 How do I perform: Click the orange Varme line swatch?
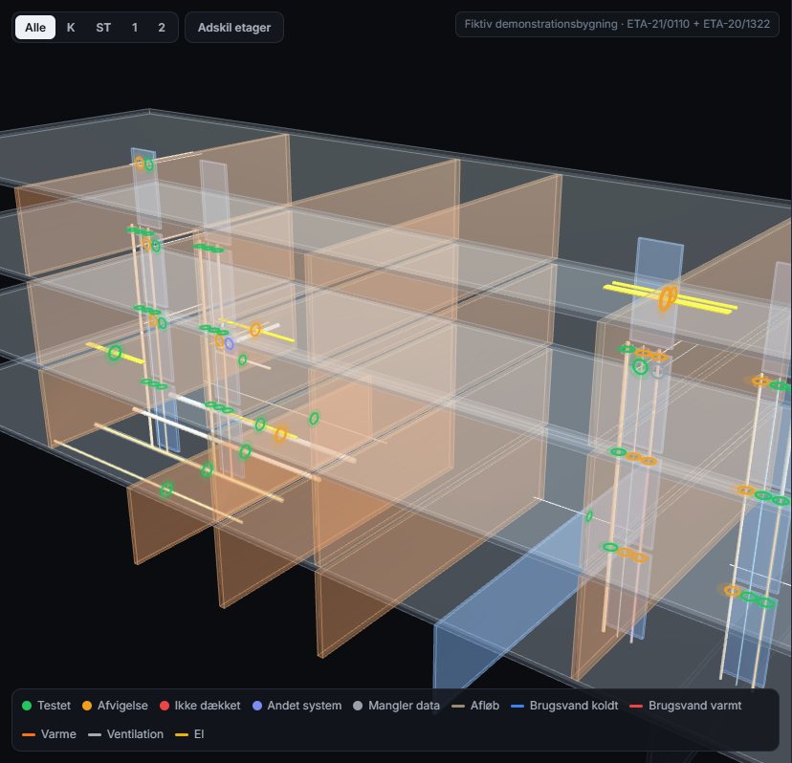pyautogui.click(x=29, y=734)
